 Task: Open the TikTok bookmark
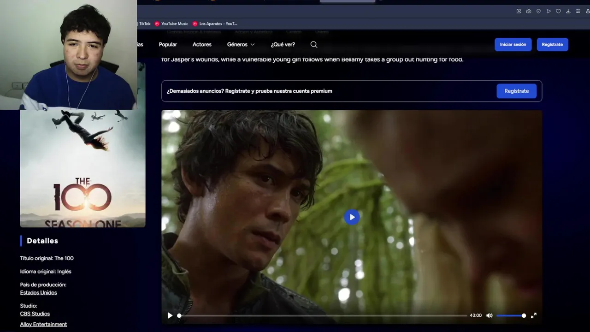143,24
